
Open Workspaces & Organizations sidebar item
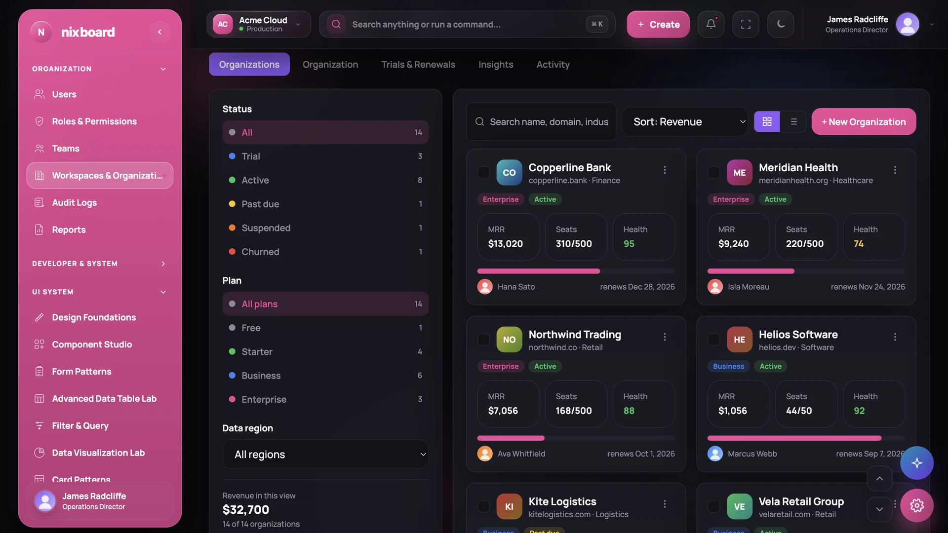100,176
